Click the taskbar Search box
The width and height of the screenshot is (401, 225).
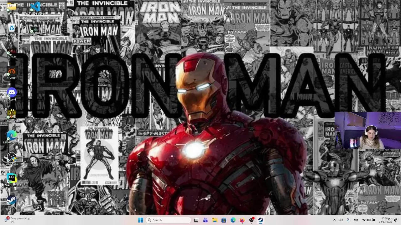169,220
